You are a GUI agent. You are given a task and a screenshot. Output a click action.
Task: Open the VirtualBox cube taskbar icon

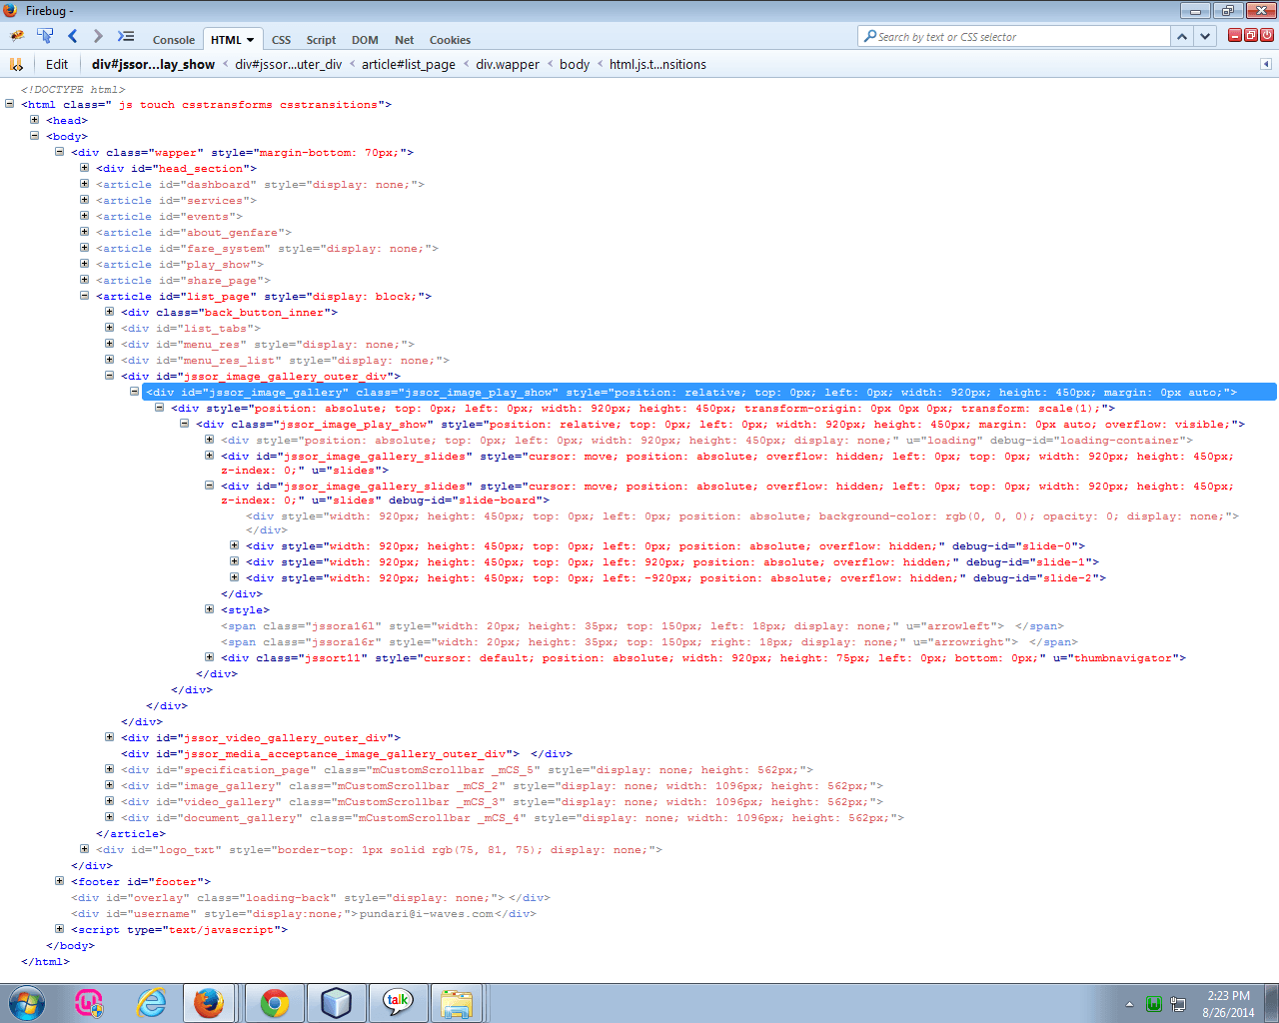point(337,1002)
